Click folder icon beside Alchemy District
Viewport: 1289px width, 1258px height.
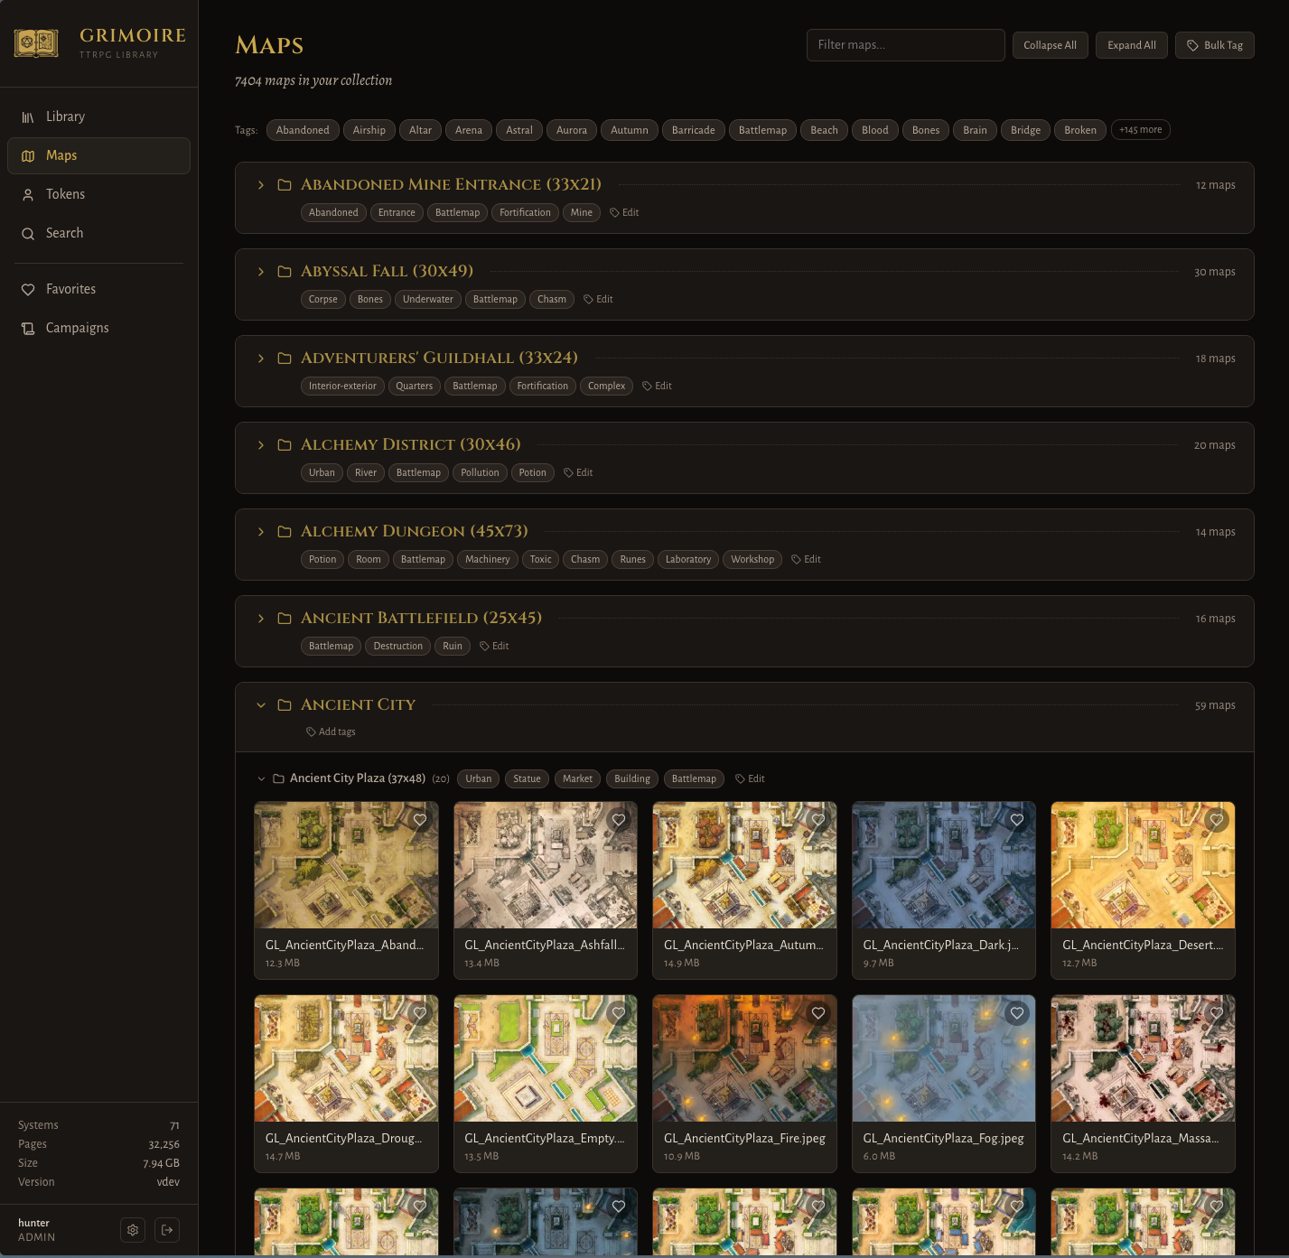coord(285,445)
